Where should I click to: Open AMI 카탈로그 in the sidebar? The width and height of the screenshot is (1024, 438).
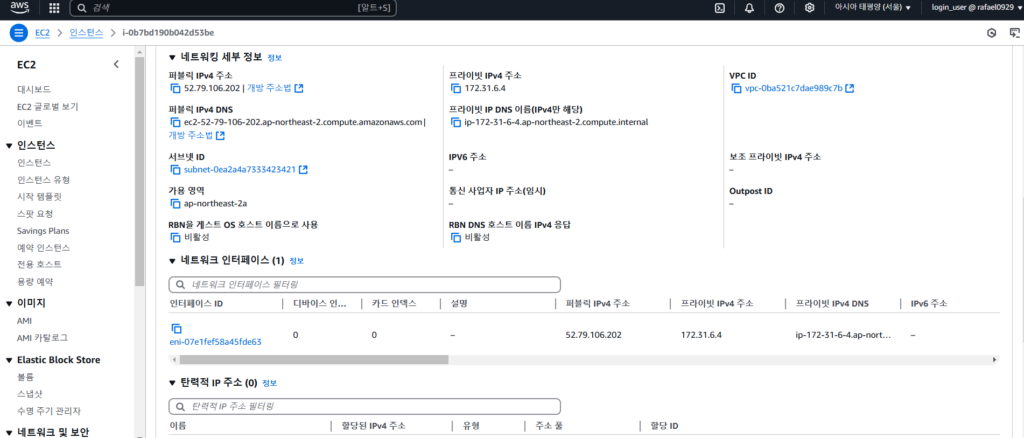click(43, 338)
